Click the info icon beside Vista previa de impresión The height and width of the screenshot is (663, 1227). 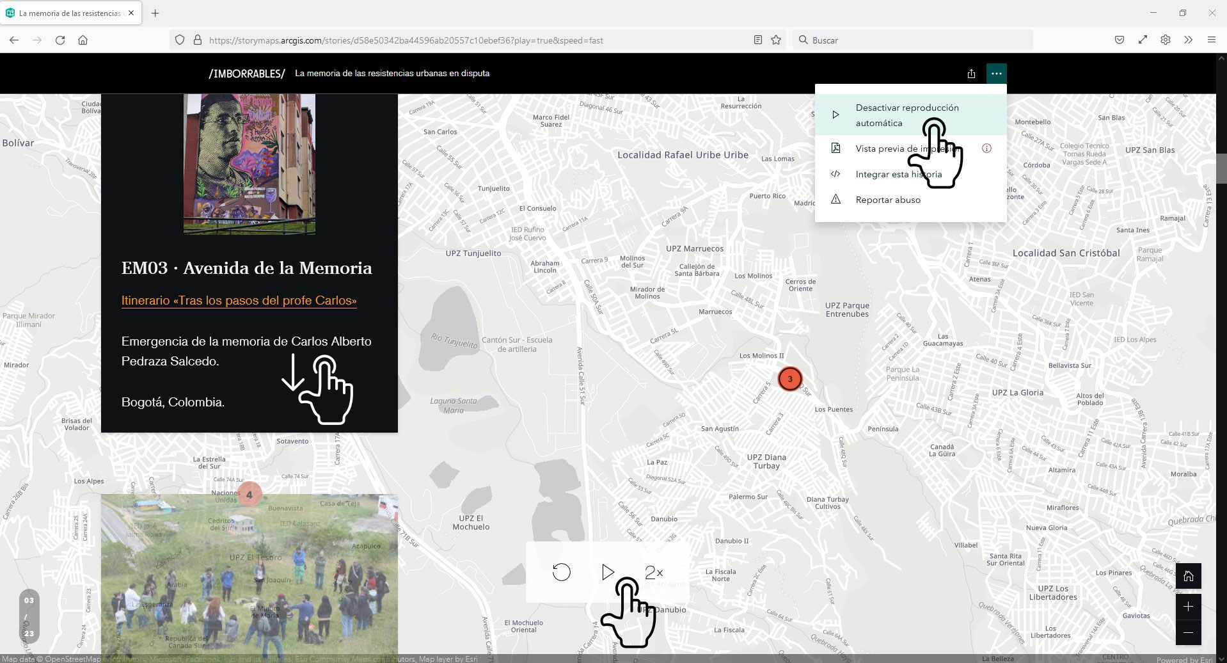tap(986, 148)
